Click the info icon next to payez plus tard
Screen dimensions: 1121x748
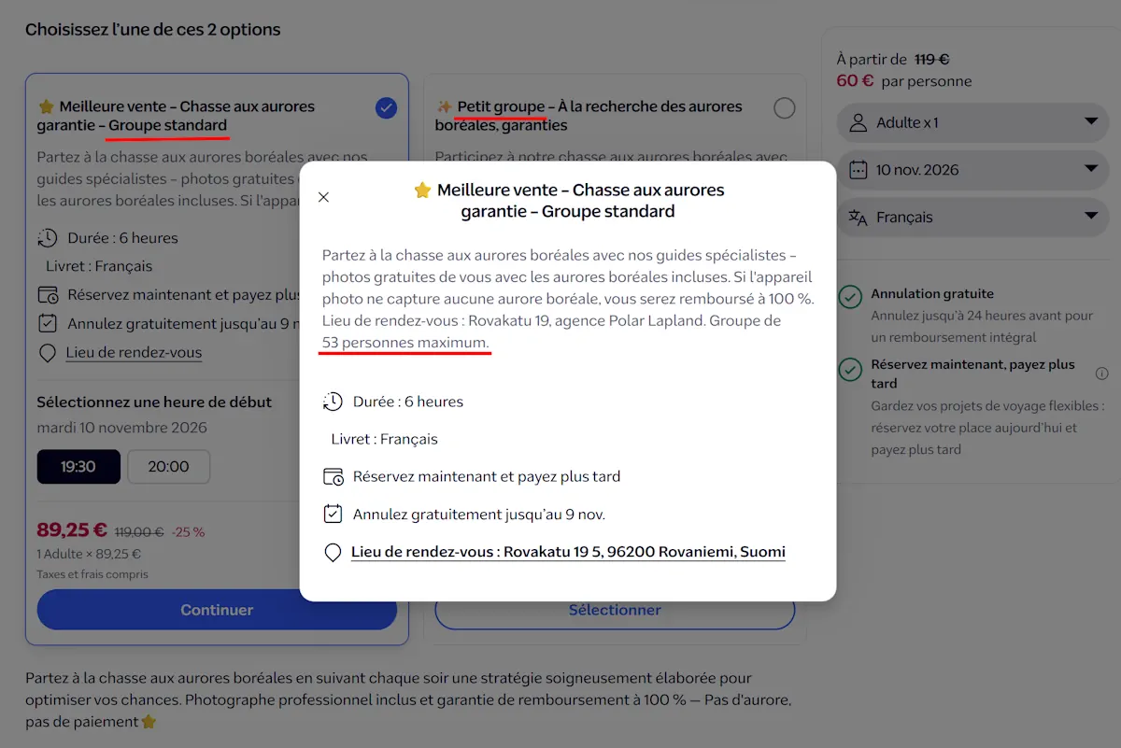[x=1101, y=374]
